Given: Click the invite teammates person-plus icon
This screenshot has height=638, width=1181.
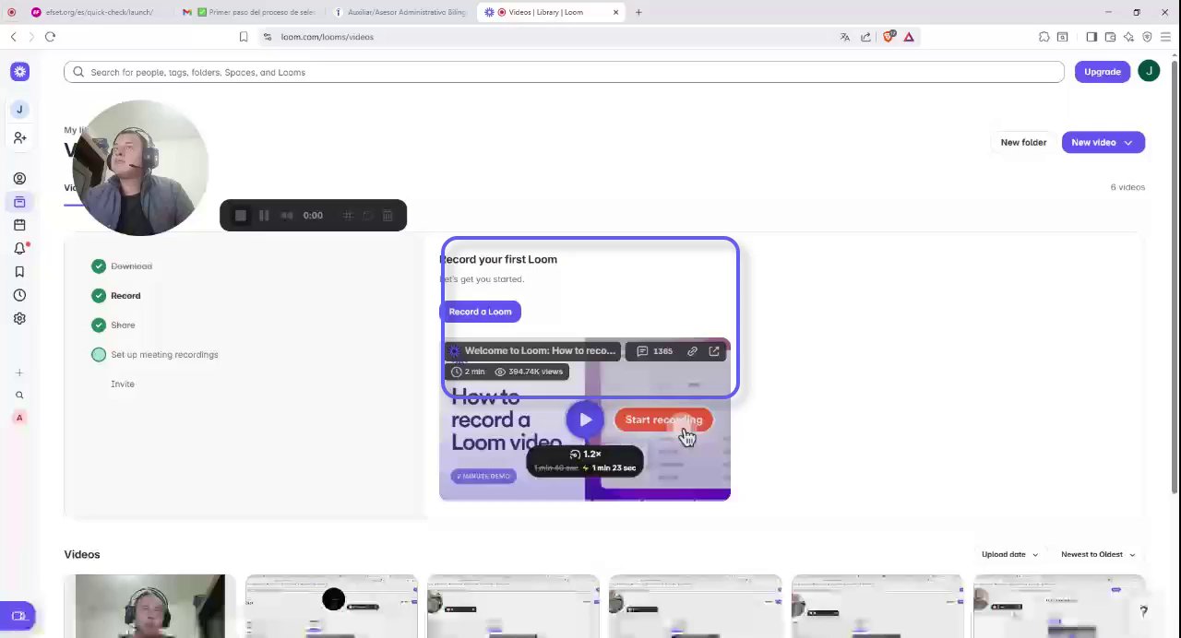Looking at the screenshot, I should [19, 137].
